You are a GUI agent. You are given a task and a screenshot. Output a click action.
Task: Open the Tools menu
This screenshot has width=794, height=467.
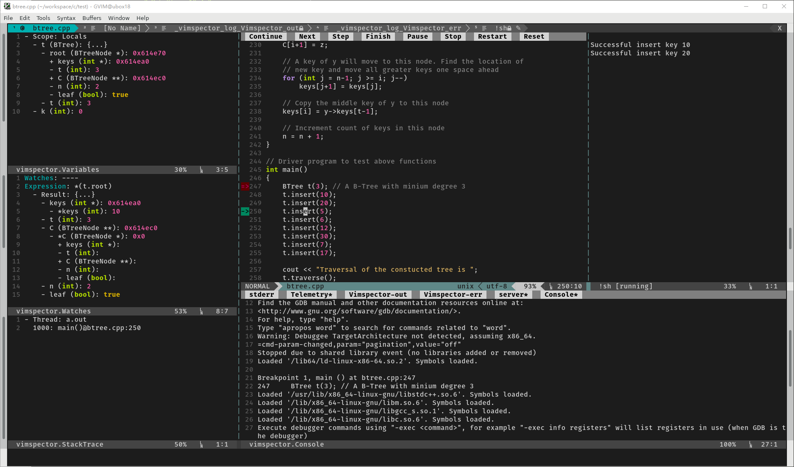(x=43, y=18)
